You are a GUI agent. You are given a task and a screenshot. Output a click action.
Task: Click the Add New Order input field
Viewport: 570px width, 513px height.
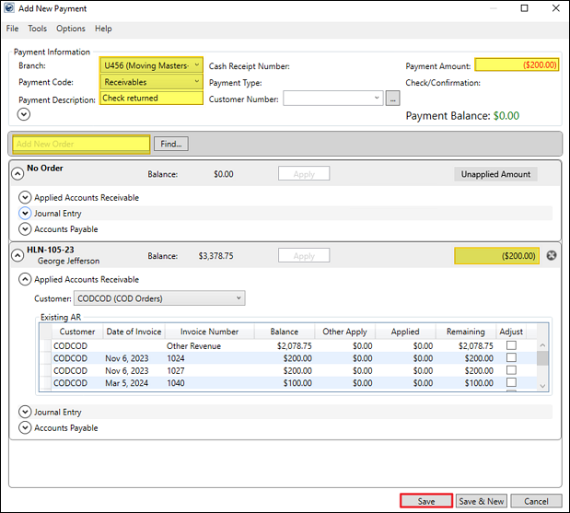[x=79, y=144]
